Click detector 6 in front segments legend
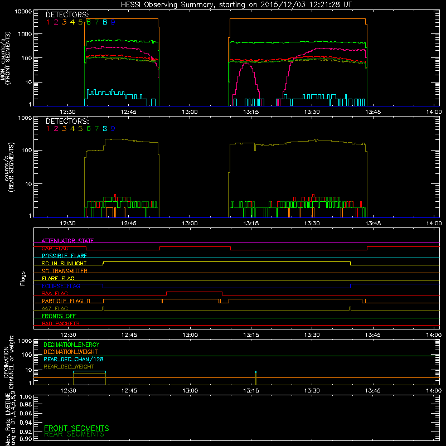This screenshot has height=446, width=446. pos(89,22)
